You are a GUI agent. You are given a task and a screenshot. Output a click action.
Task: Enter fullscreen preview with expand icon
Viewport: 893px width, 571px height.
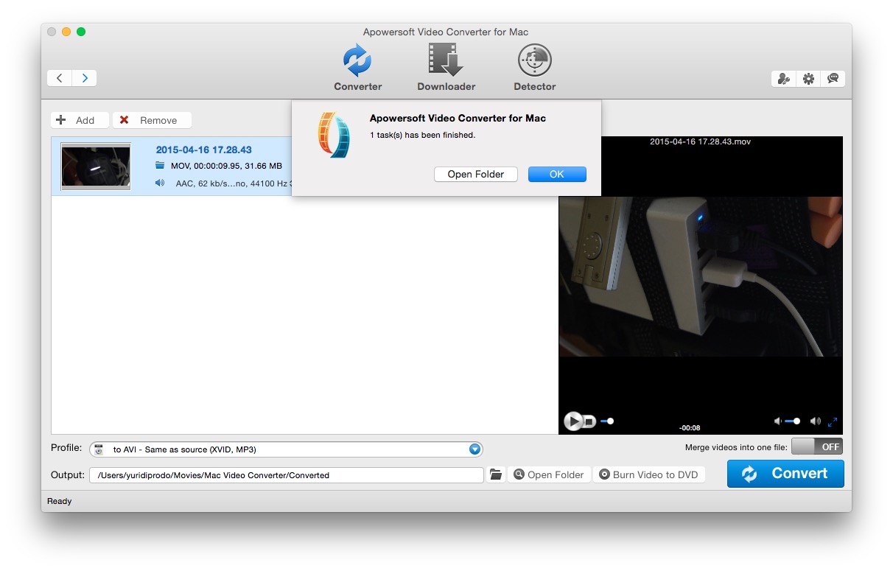(x=833, y=422)
